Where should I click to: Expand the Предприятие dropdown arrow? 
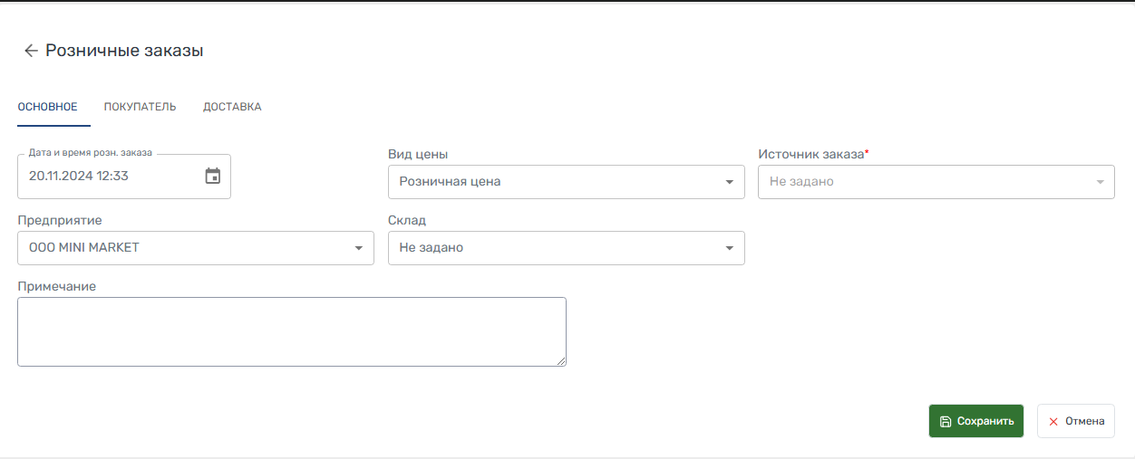click(359, 248)
